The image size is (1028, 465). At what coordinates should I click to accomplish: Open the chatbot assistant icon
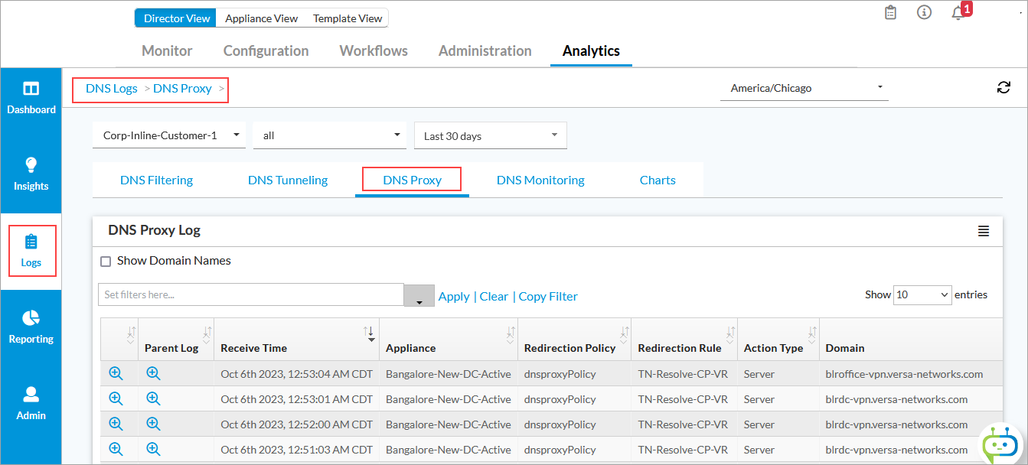pos(1001,444)
